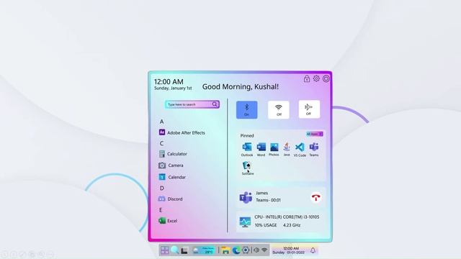461x259 pixels.
Task: Open pinned Java app
Action: click(x=287, y=149)
